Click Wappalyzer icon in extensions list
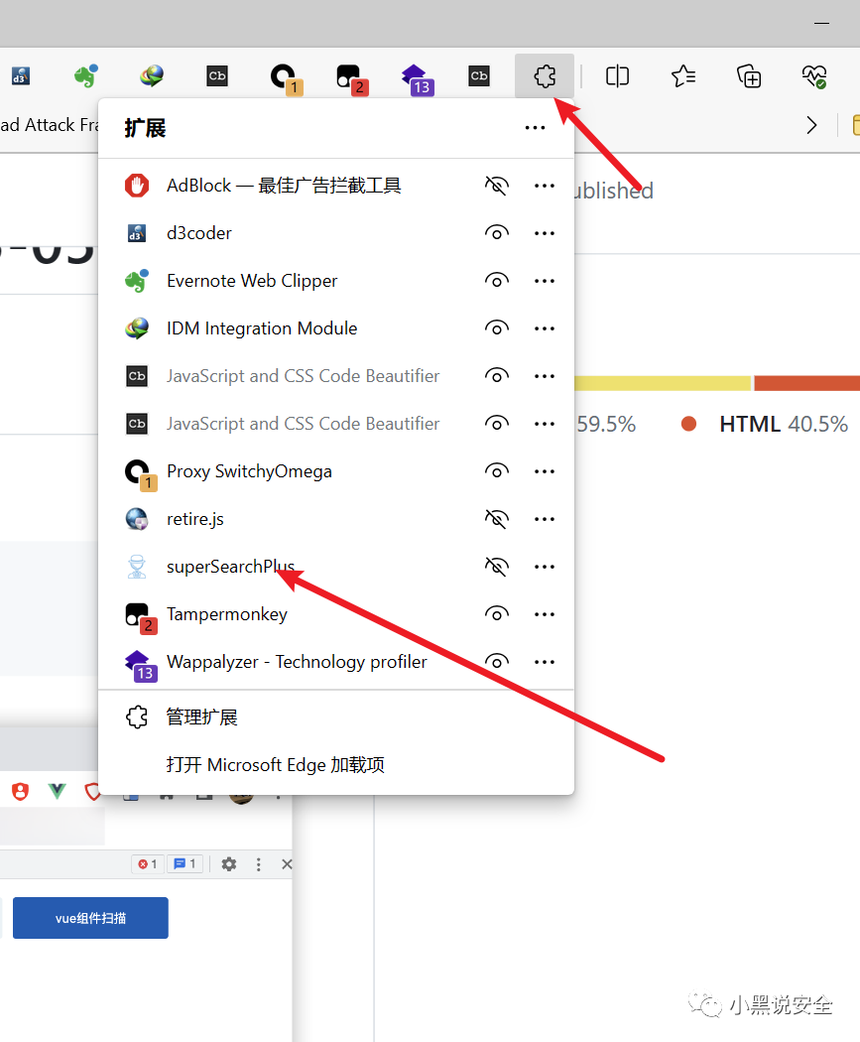860x1042 pixels. pyautogui.click(x=141, y=666)
